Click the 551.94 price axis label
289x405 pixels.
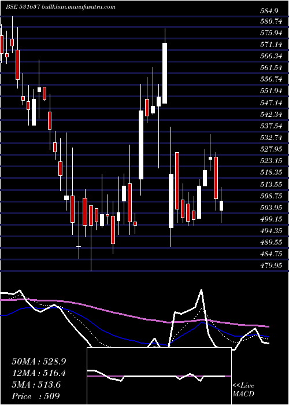pos(271,91)
